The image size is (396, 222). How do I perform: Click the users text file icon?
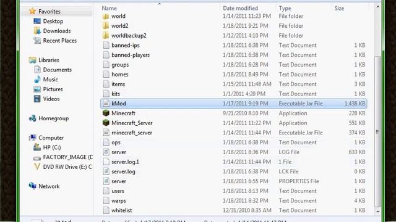tap(106, 191)
